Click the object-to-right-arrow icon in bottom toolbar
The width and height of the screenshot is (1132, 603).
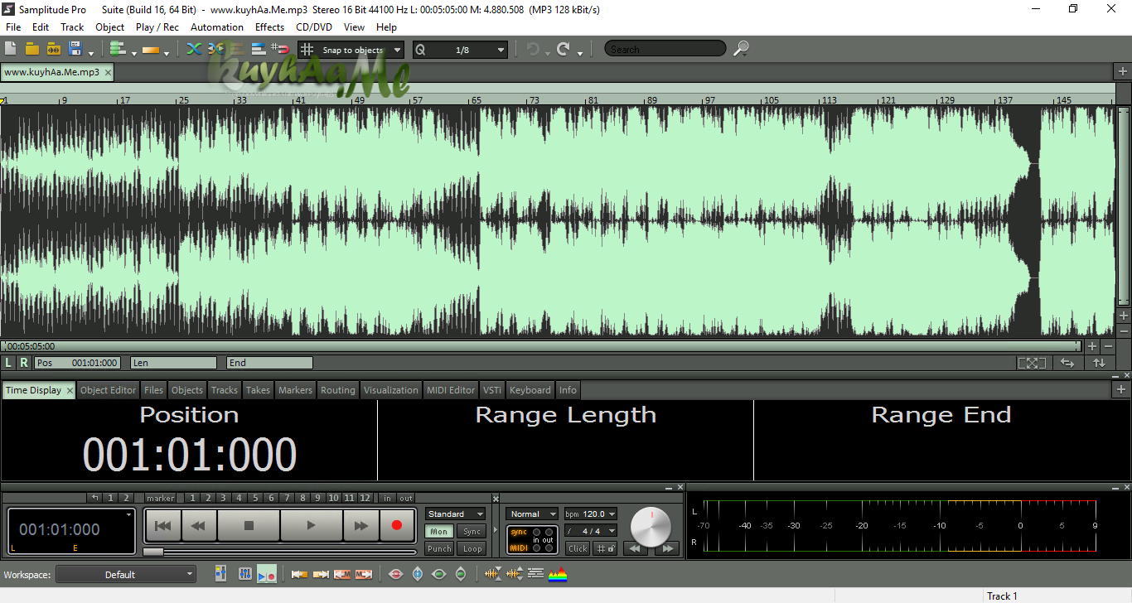click(321, 574)
